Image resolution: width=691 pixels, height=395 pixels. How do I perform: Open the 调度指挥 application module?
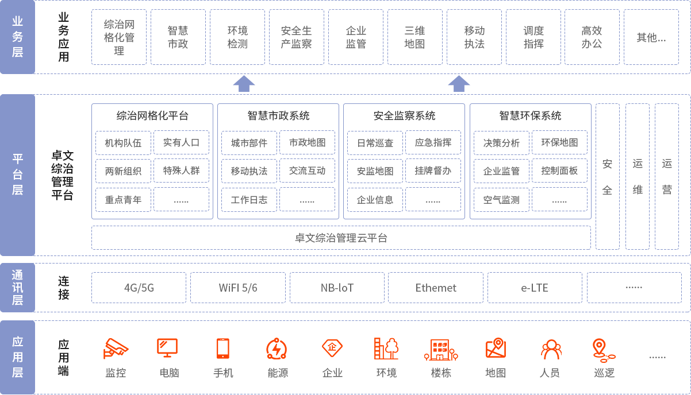(x=533, y=37)
